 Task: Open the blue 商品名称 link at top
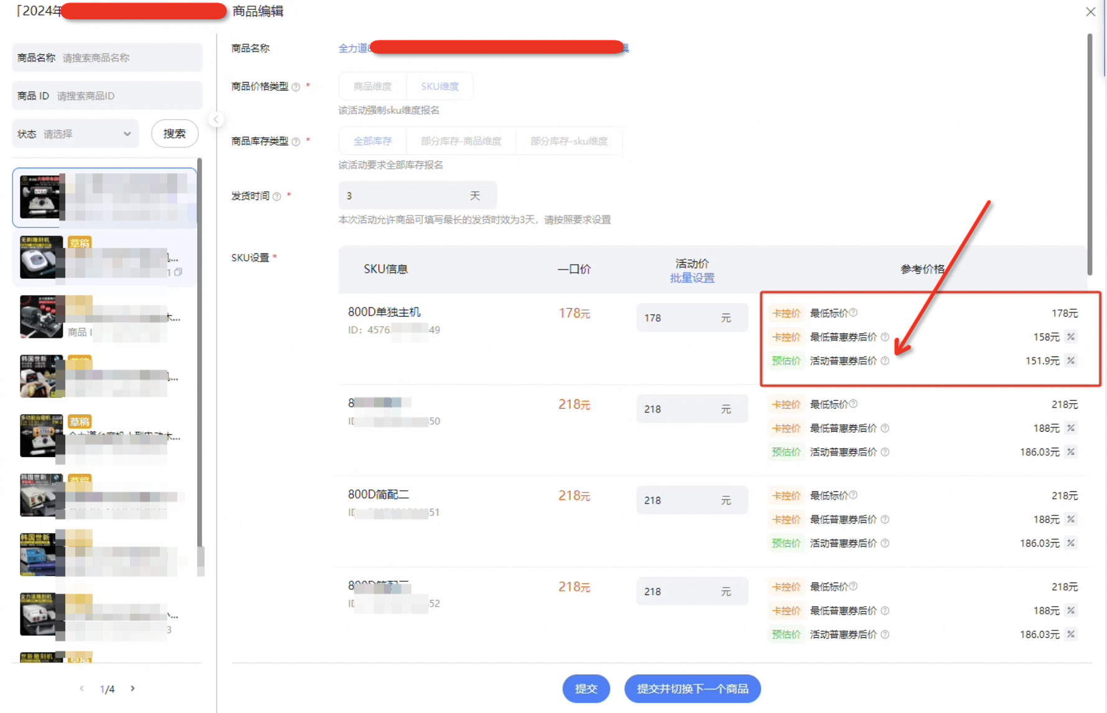tap(483, 48)
